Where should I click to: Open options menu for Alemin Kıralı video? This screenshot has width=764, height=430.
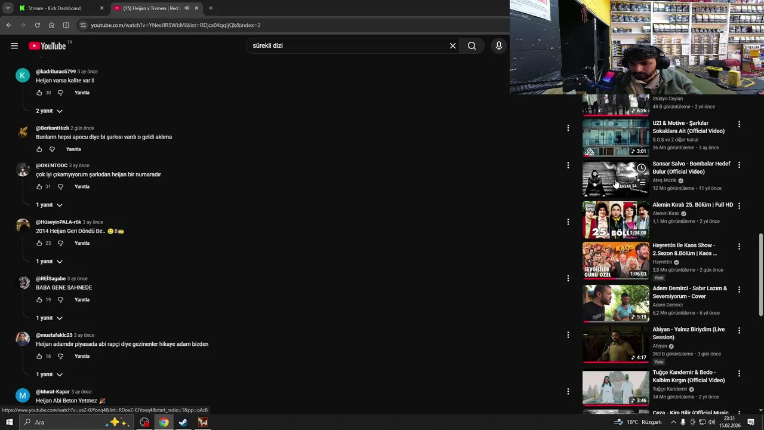click(x=739, y=206)
